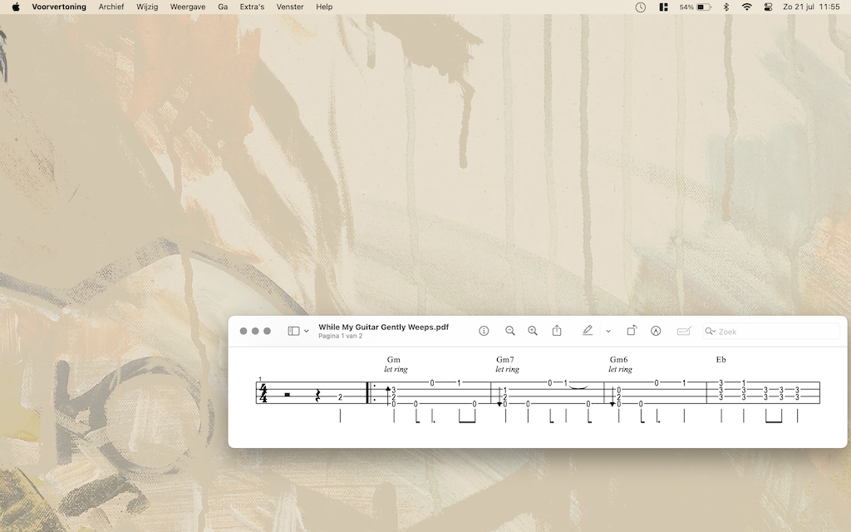Click the Pagina 1 van 2 subtitle

340,336
